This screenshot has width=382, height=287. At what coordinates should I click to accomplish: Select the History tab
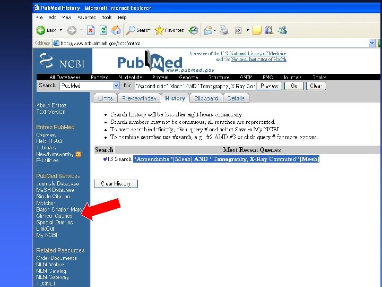pyautogui.click(x=175, y=98)
